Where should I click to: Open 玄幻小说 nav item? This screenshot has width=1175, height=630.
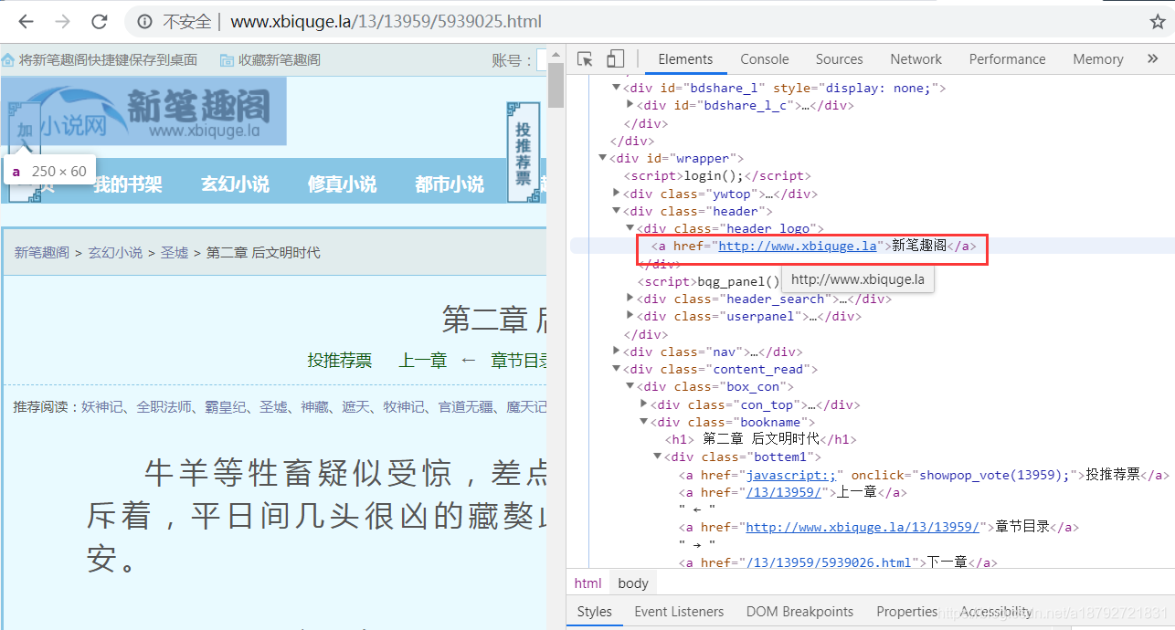click(236, 184)
